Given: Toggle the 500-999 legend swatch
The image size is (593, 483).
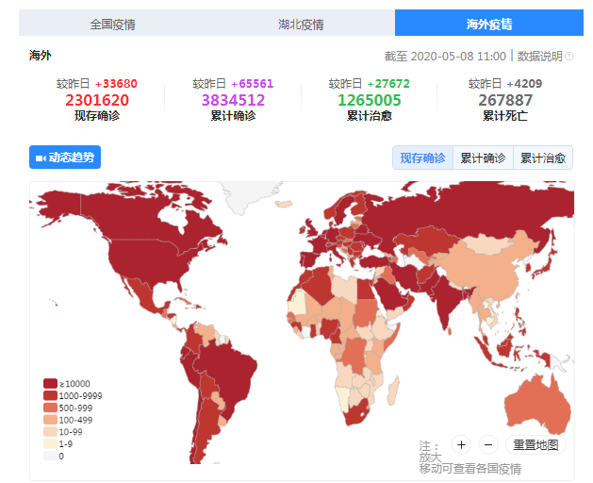Looking at the screenshot, I should pos(50,408).
